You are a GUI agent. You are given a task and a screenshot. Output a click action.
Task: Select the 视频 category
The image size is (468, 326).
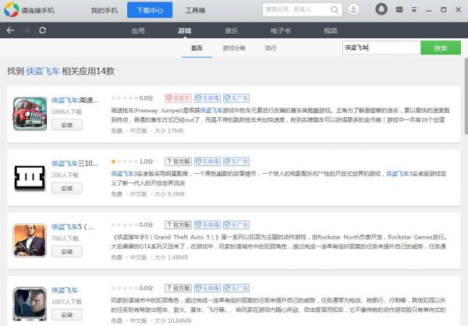click(x=331, y=30)
